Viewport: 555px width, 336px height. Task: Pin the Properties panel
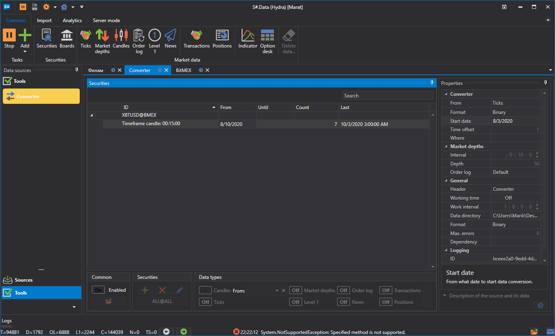pyautogui.click(x=545, y=83)
